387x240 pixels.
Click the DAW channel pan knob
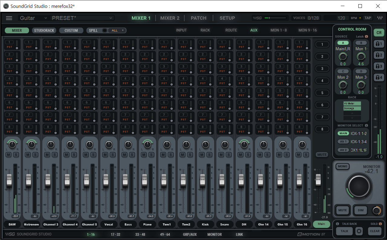pyautogui.click(x=12, y=145)
